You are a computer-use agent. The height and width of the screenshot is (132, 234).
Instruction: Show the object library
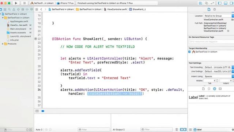pos(215,89)
